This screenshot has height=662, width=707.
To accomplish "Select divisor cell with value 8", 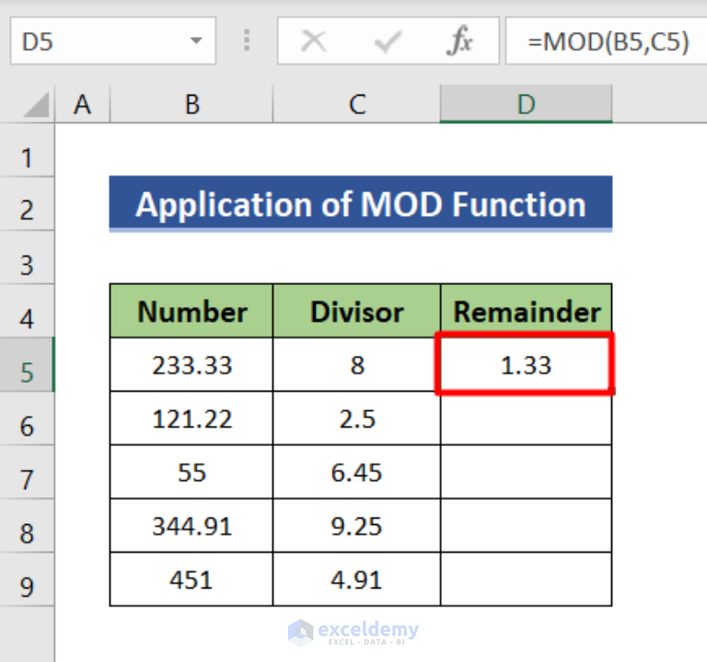I will point(356,365).
